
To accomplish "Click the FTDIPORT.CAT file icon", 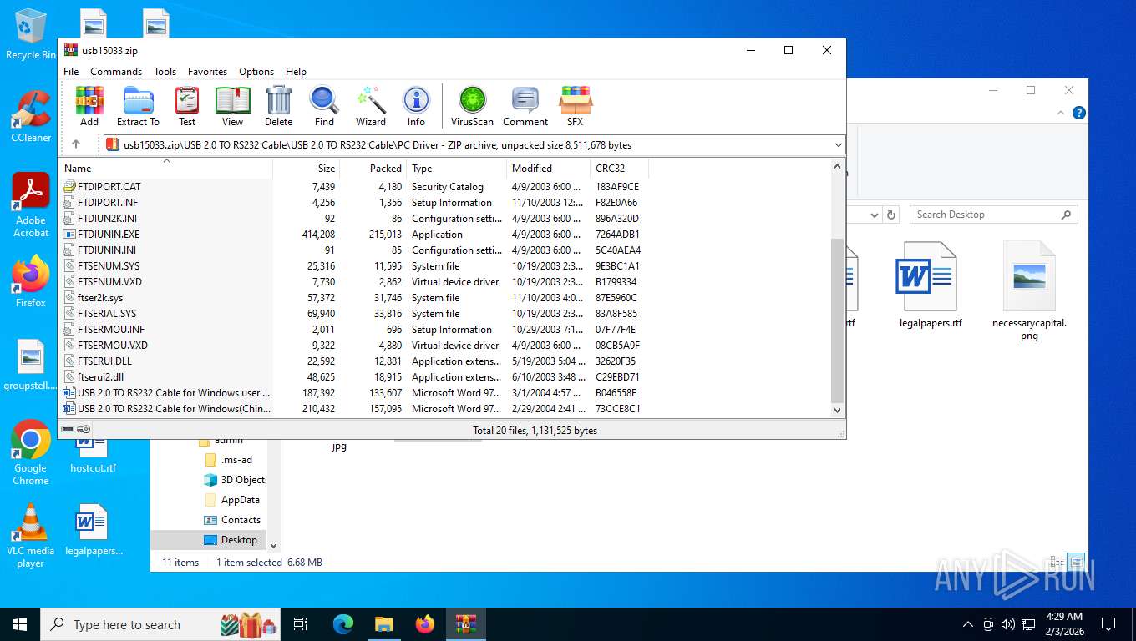I will coord(70,187).
